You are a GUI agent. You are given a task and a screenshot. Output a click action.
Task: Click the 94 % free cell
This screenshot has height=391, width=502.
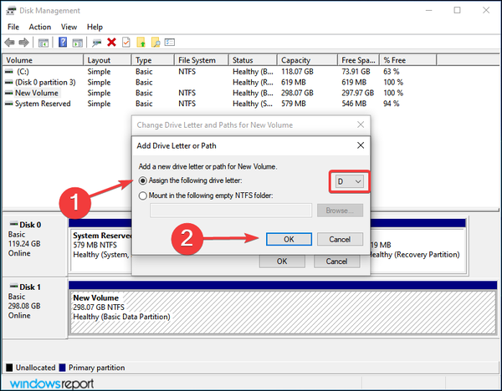pyautogui.click(x=392, y=104)
